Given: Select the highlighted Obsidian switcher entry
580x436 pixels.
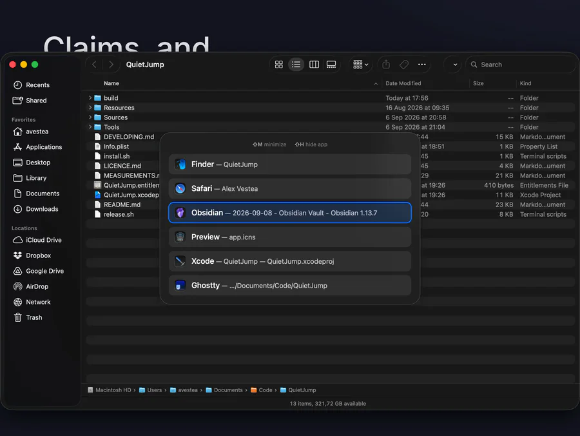Looking at the screenshot, I should pyautogui.click(x=290, y=213).
